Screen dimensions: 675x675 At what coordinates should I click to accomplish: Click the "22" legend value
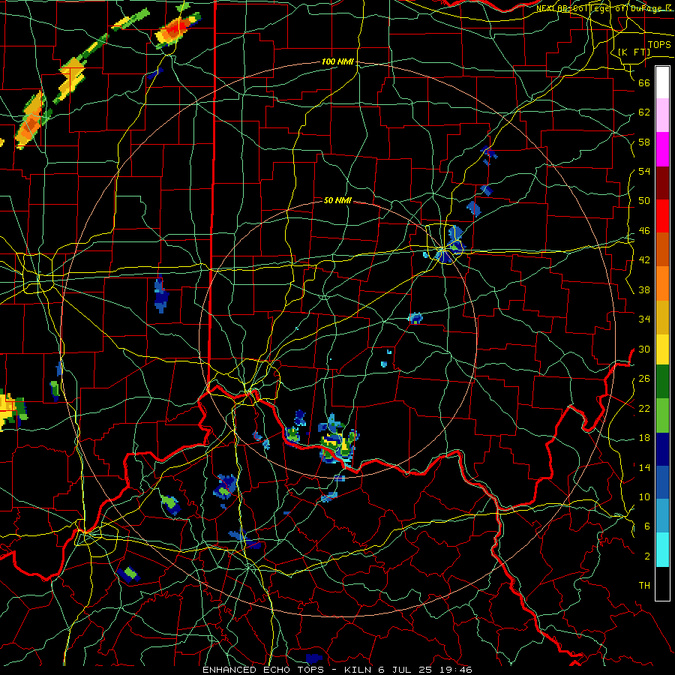point(644,408)
